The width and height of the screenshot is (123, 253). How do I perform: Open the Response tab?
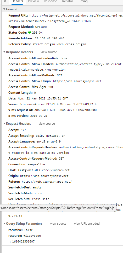tap(51, 1)
